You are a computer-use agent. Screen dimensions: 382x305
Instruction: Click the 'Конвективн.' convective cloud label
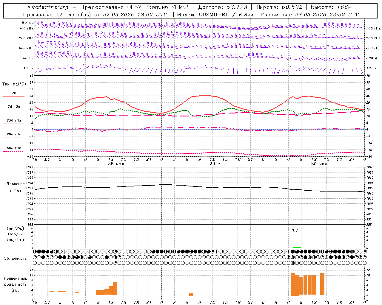(16, 278)
